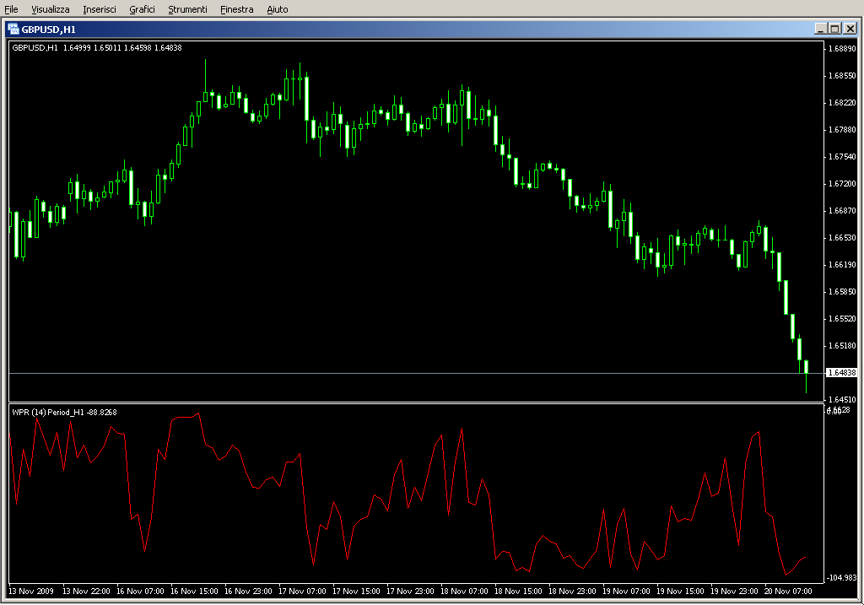Image resolution: width=864 pixels, height=605 pixels.
Task: Click the 18 Nov 23:00 time label
Action: pos(572,591)
